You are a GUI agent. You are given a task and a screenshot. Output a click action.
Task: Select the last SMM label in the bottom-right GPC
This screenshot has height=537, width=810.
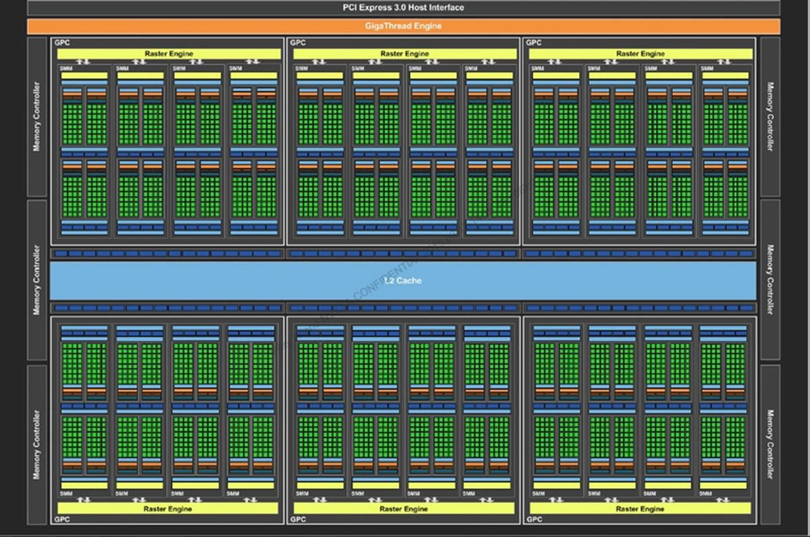click(705, 493)
